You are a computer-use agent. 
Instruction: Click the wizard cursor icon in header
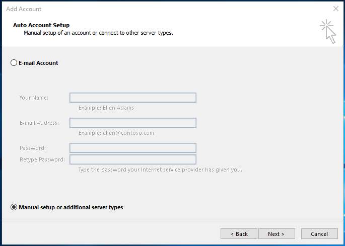(x=328, y=31)
